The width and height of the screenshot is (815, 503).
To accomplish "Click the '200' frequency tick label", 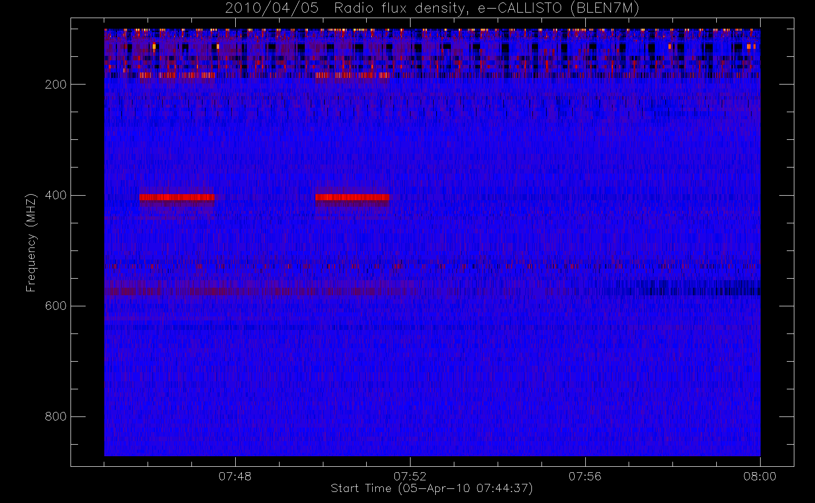I will (55, 85).
